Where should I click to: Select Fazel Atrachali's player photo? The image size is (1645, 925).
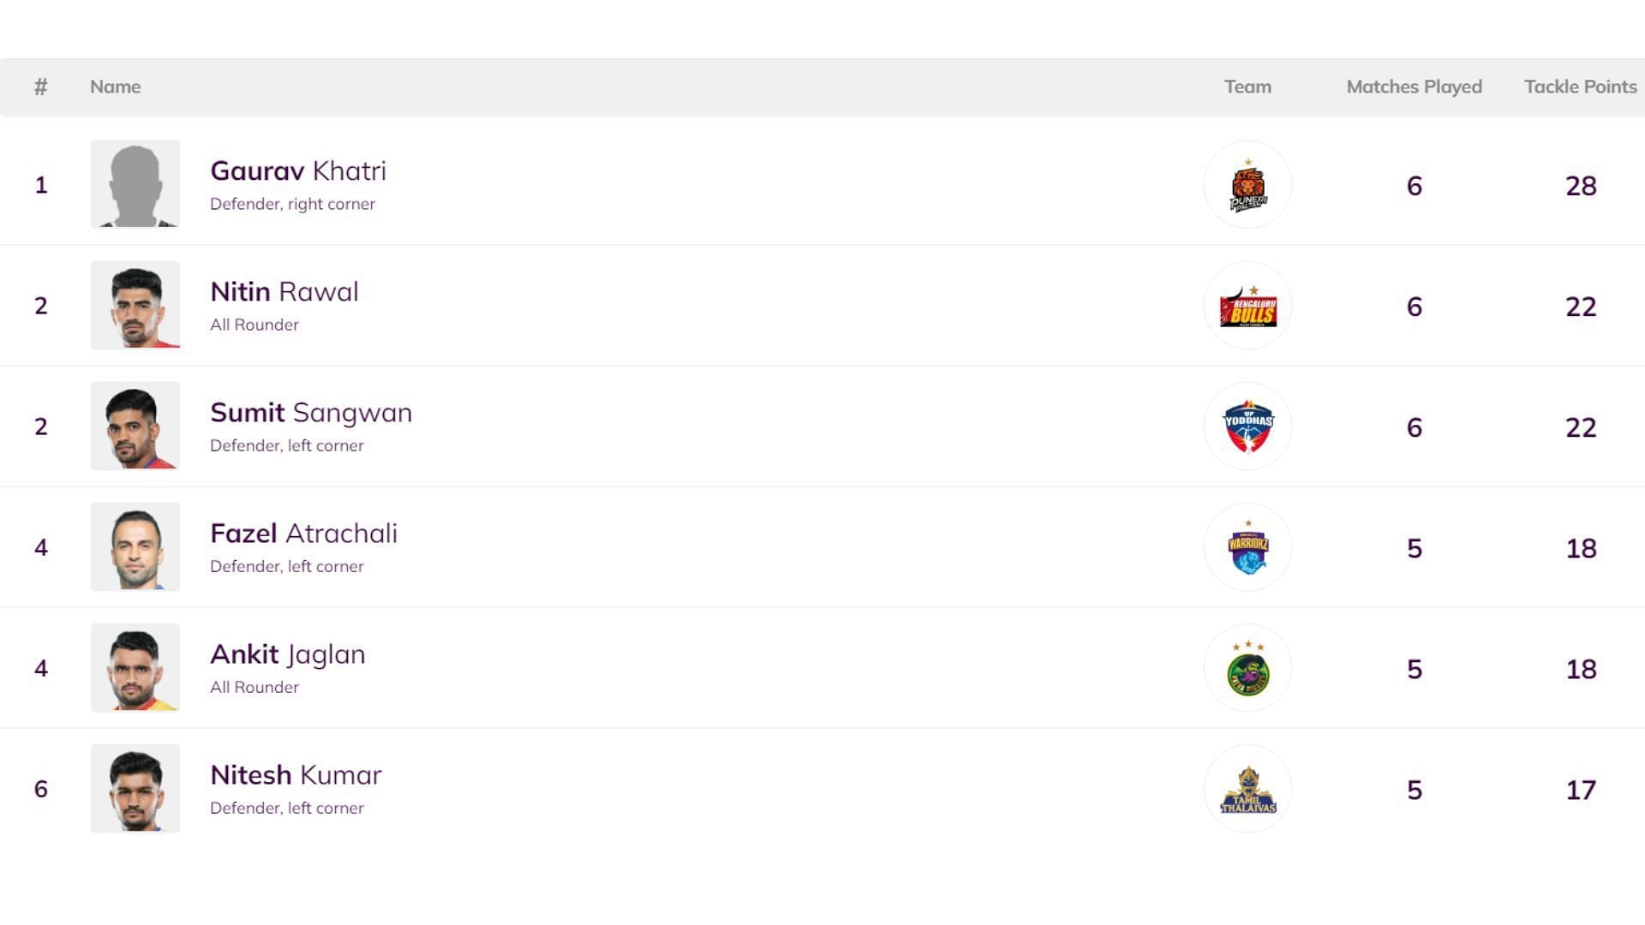pos(135,547)
